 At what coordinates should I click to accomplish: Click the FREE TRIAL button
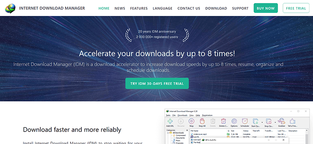296,8
